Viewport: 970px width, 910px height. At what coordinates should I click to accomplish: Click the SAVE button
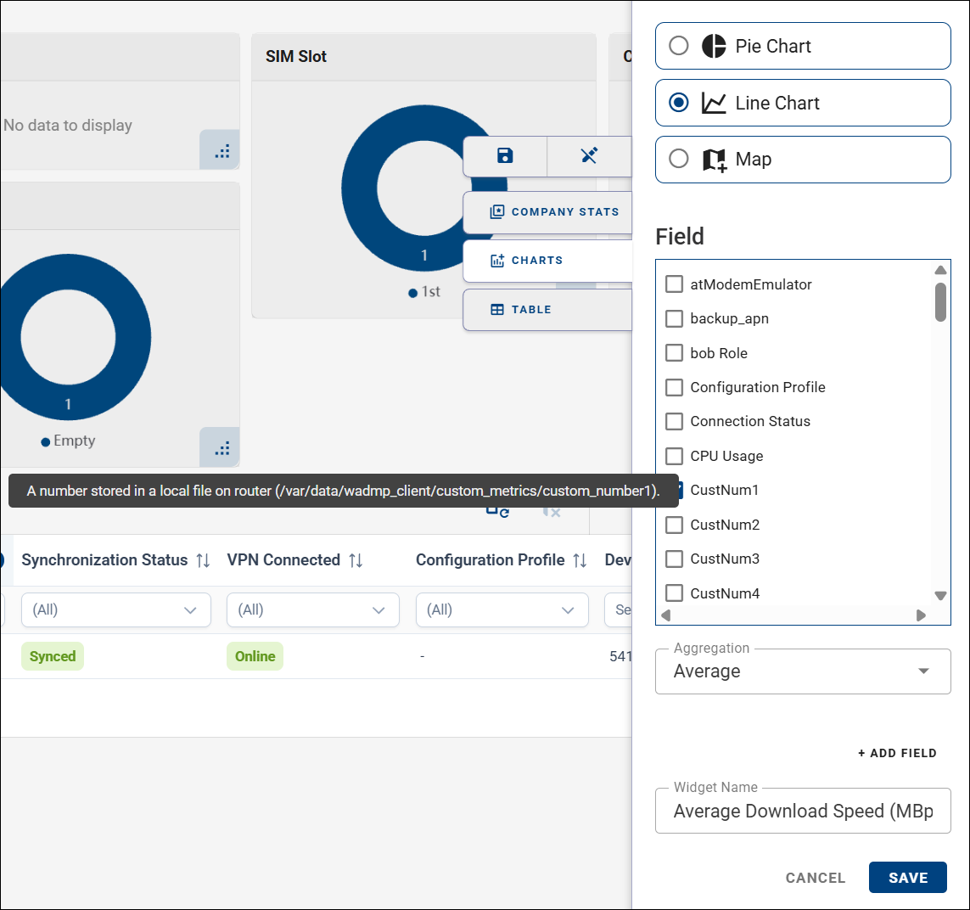(x=907, y=877)
